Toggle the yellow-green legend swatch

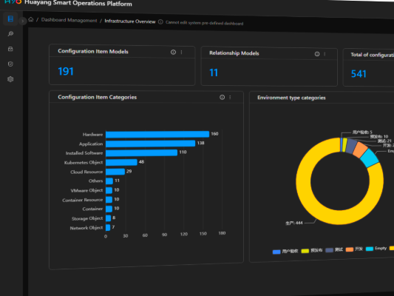coord(305,251)
